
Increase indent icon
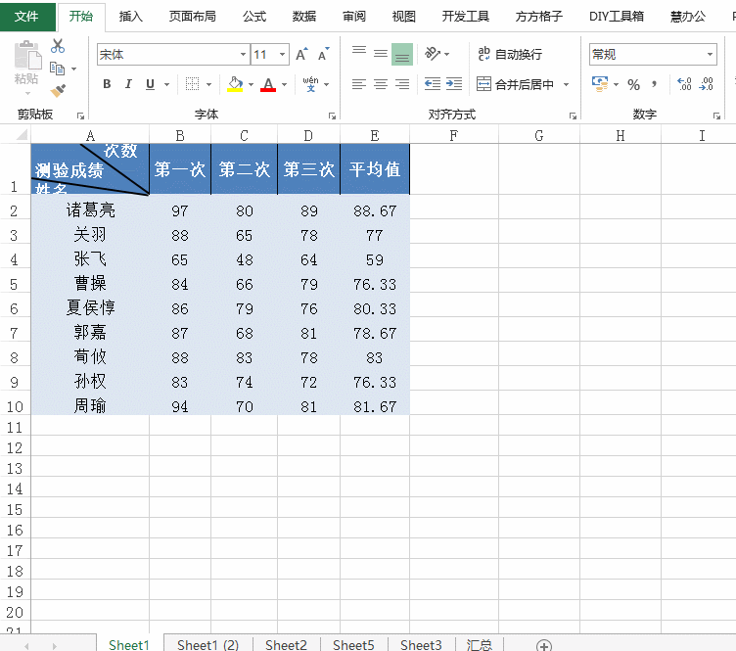click(454, 84)
